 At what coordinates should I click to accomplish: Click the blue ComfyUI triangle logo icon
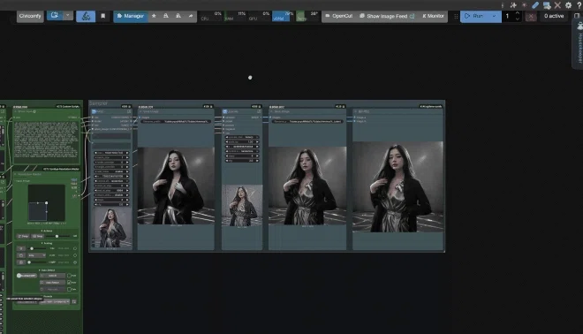[86, 16]
